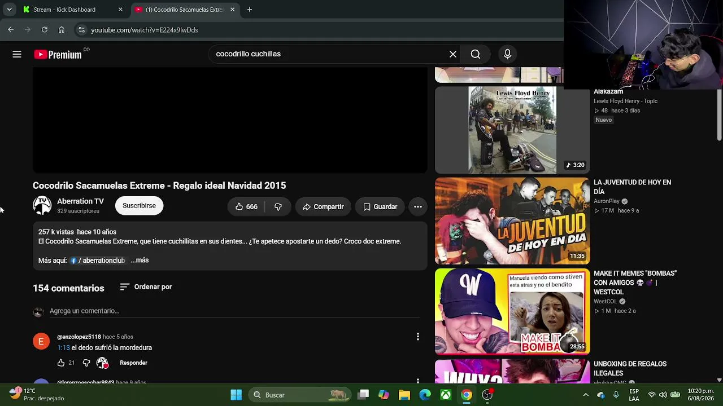Visit the @enzolopez5118 profile
Viewport: 723px width, 406px height.
click(x=79, y=337)
